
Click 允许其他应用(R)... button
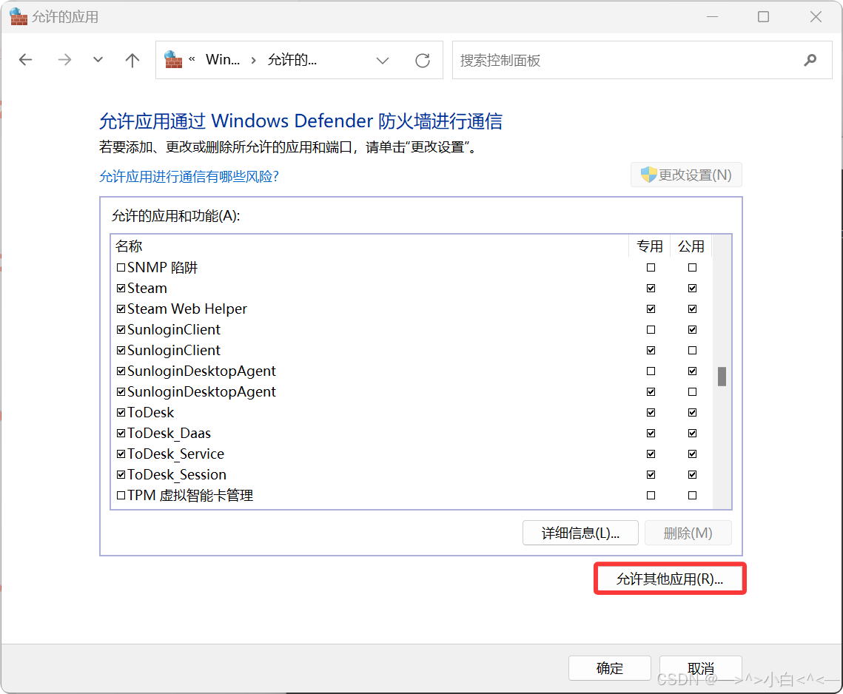[x=670, y=579]
